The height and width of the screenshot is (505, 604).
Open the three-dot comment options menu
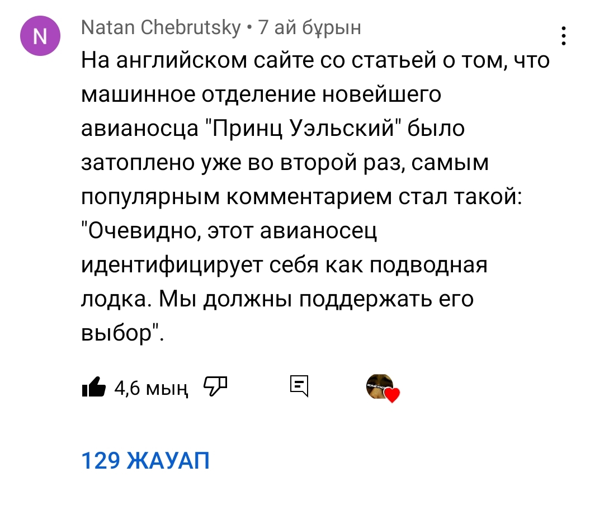tap(564, 37)
